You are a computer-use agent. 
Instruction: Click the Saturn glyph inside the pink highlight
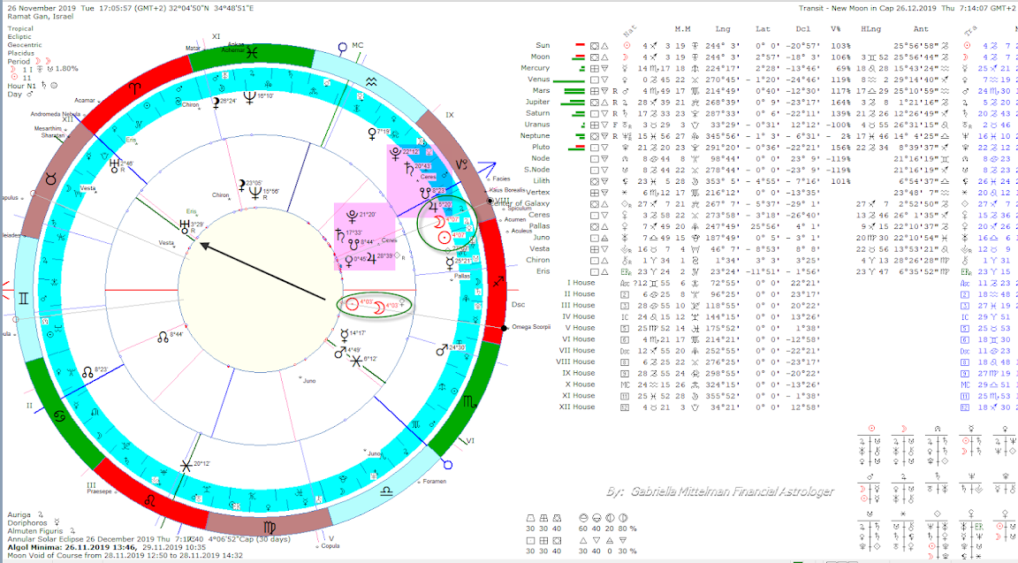tap(339, 234)
